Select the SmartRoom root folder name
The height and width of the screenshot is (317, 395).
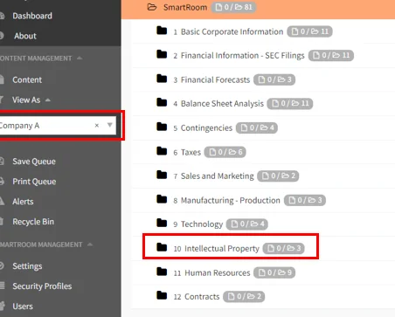pos(185,7)
